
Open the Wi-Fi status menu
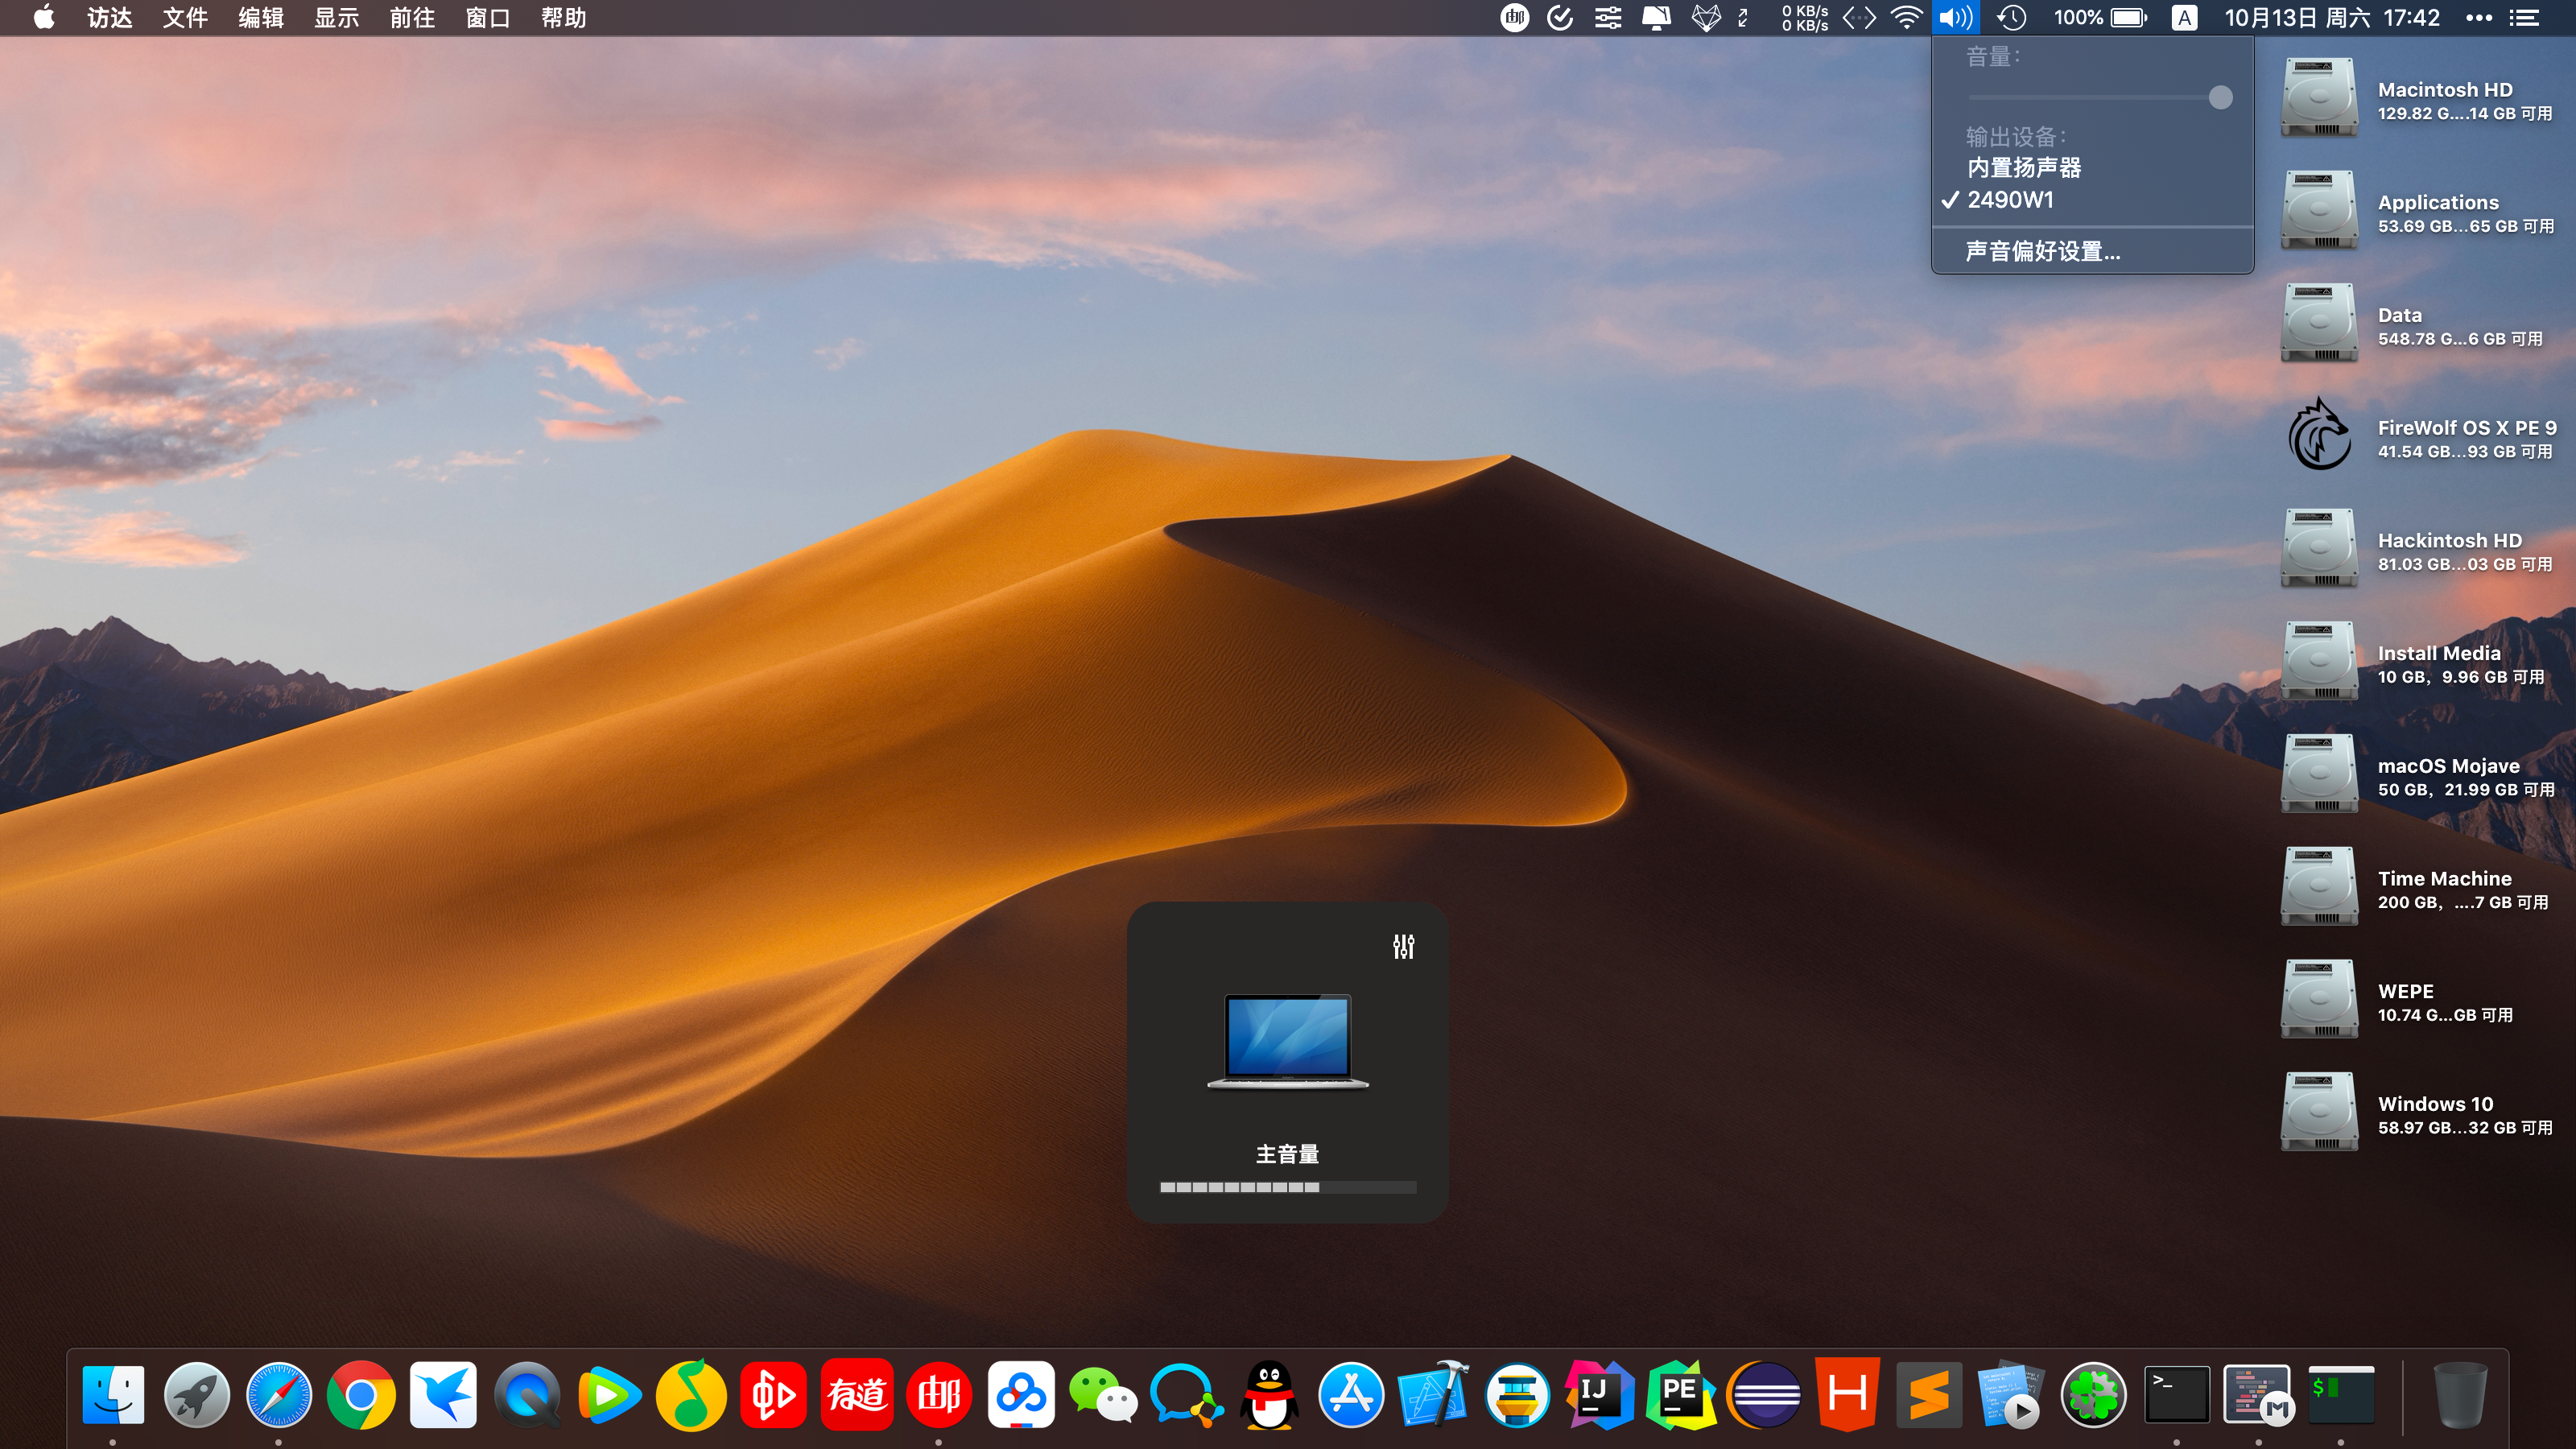tap(1907, 18)
